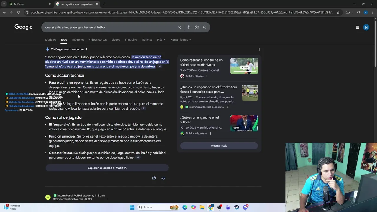
Task: Click the 'Como acción técnica' heading
Action: pos(65,75)
